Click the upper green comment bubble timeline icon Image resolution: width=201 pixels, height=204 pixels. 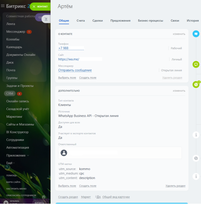[196, 64]
